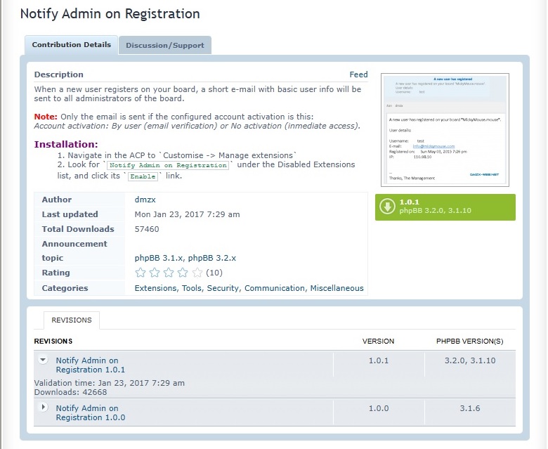Open the Revisions tab
Viewport: 548px width, 449px height.
click(72, 320)
